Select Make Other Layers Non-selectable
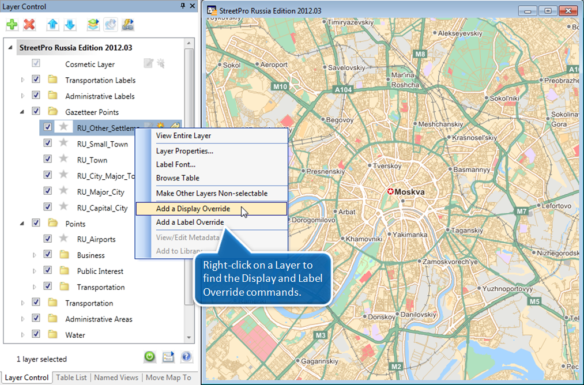Screen dimensions: 584x385 tap(212, 193)
